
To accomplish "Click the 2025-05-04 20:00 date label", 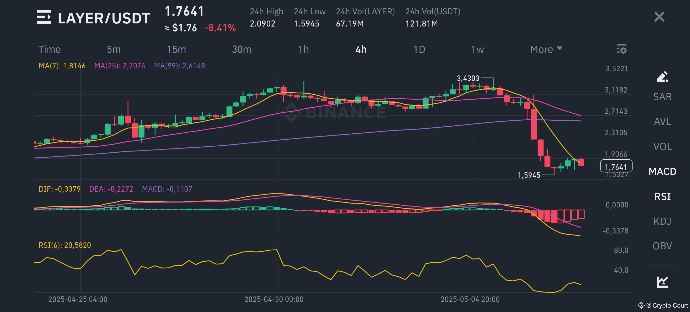I will (x=470, y=299).
